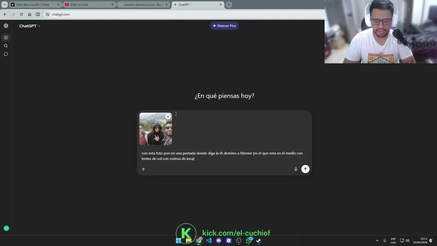Open the notifications bell icon
Viewport: 437px width, 246px height.
[x=431, y=241]
